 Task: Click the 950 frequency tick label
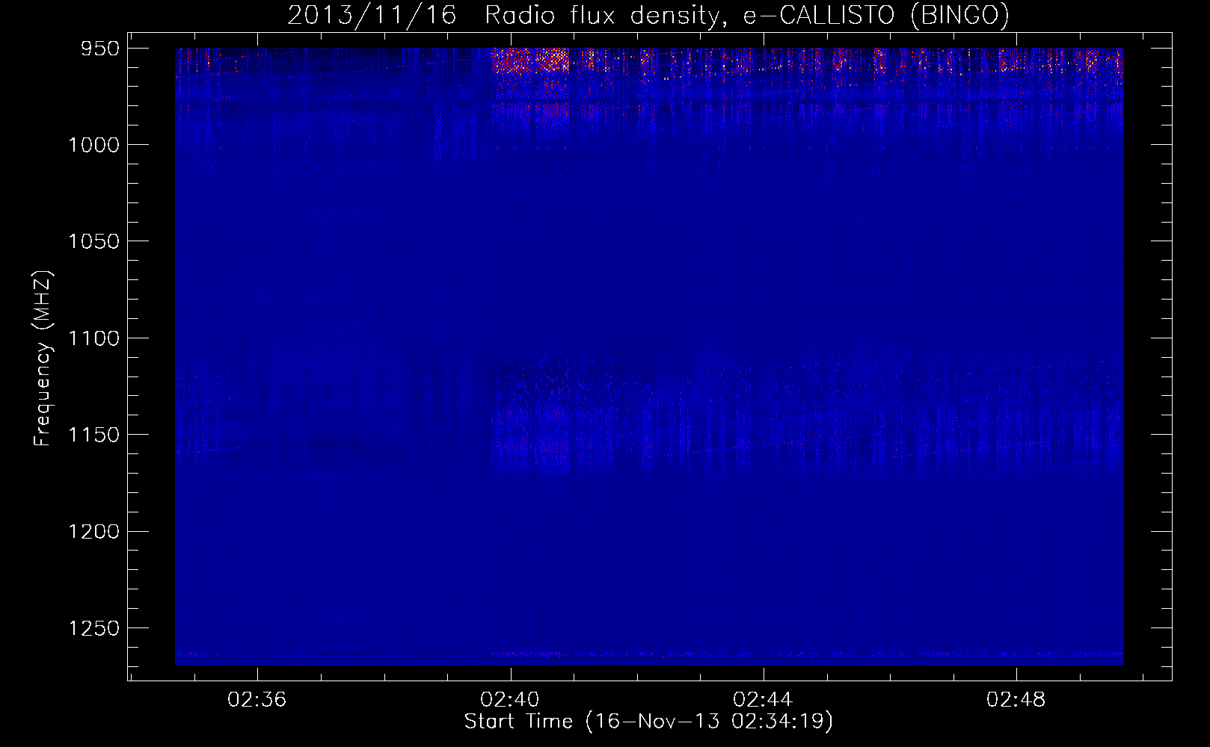click(101, 49)
